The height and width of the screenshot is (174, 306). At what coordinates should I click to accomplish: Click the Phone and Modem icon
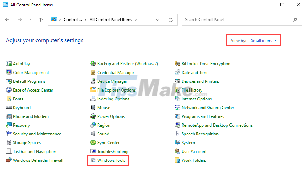9,116
